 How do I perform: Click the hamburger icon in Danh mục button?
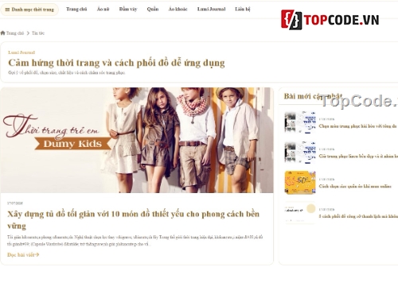tap(7, 10)
